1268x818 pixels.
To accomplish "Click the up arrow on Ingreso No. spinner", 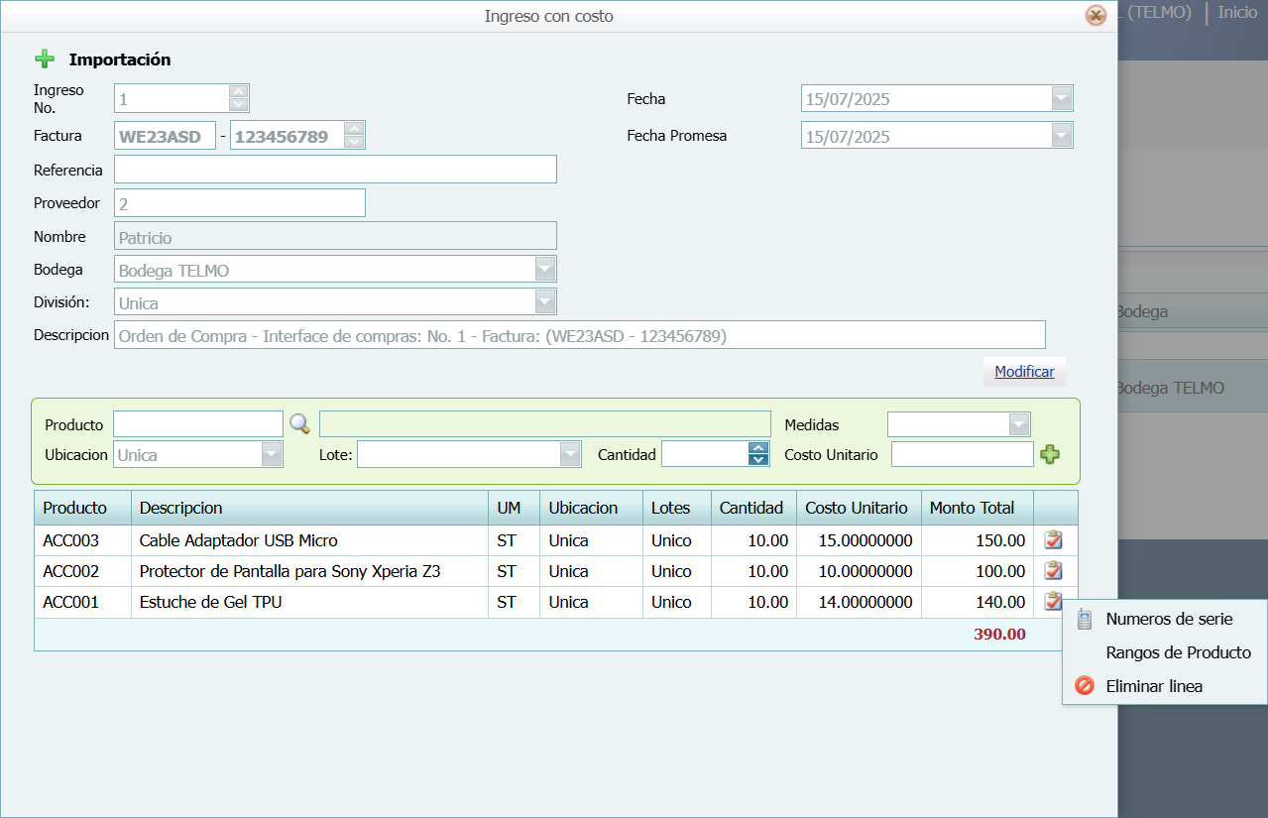I will [x=238, y=91].
